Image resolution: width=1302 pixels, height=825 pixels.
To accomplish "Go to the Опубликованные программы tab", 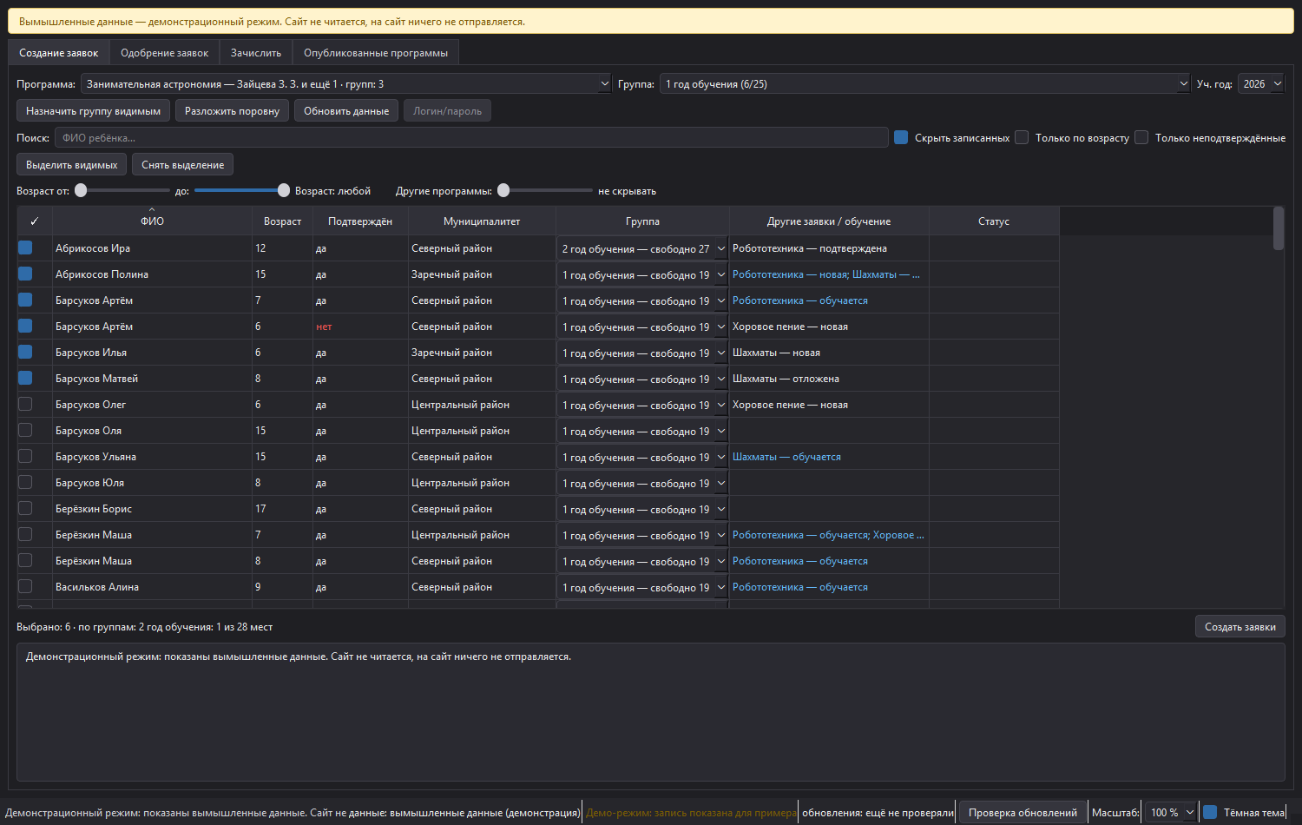I will 376,53.
